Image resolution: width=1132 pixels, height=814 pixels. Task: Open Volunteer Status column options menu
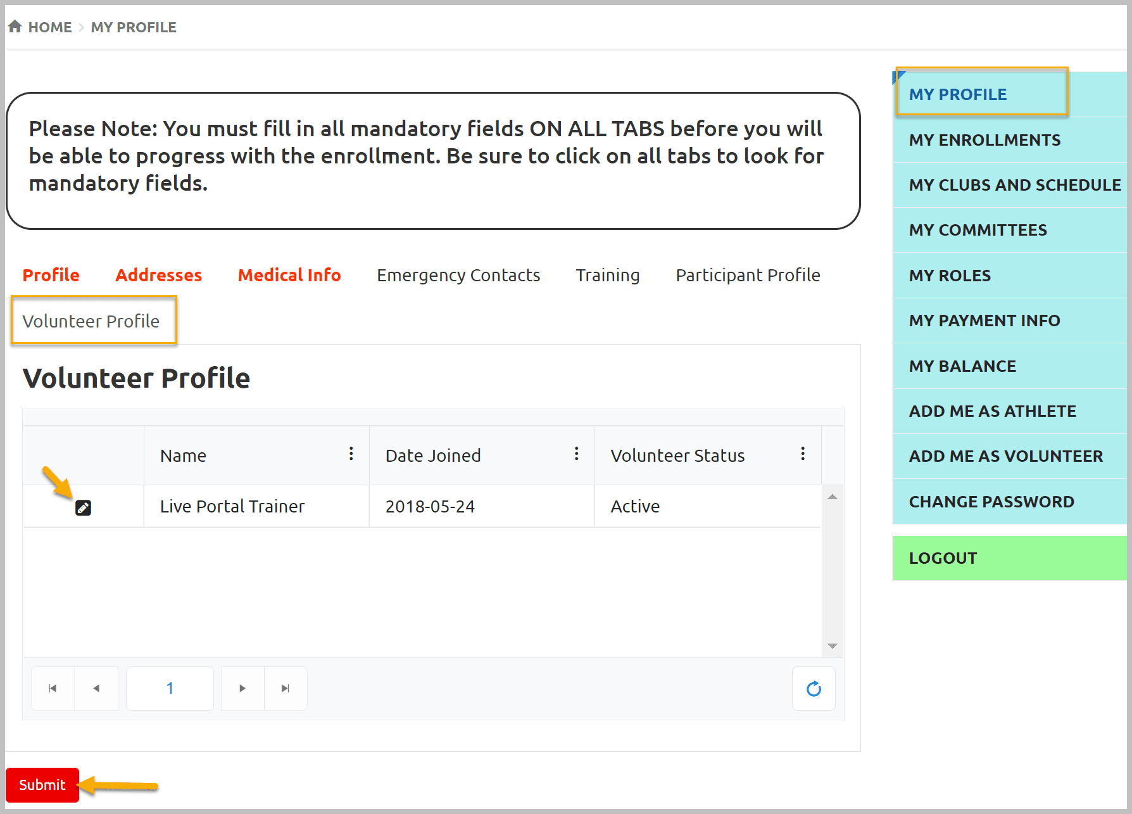click(802, 454)
